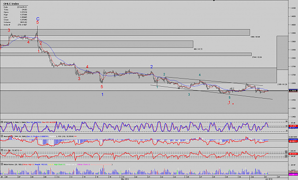Select the red 1 label between red dots
The image size is (298, 180).
[229, 102]
